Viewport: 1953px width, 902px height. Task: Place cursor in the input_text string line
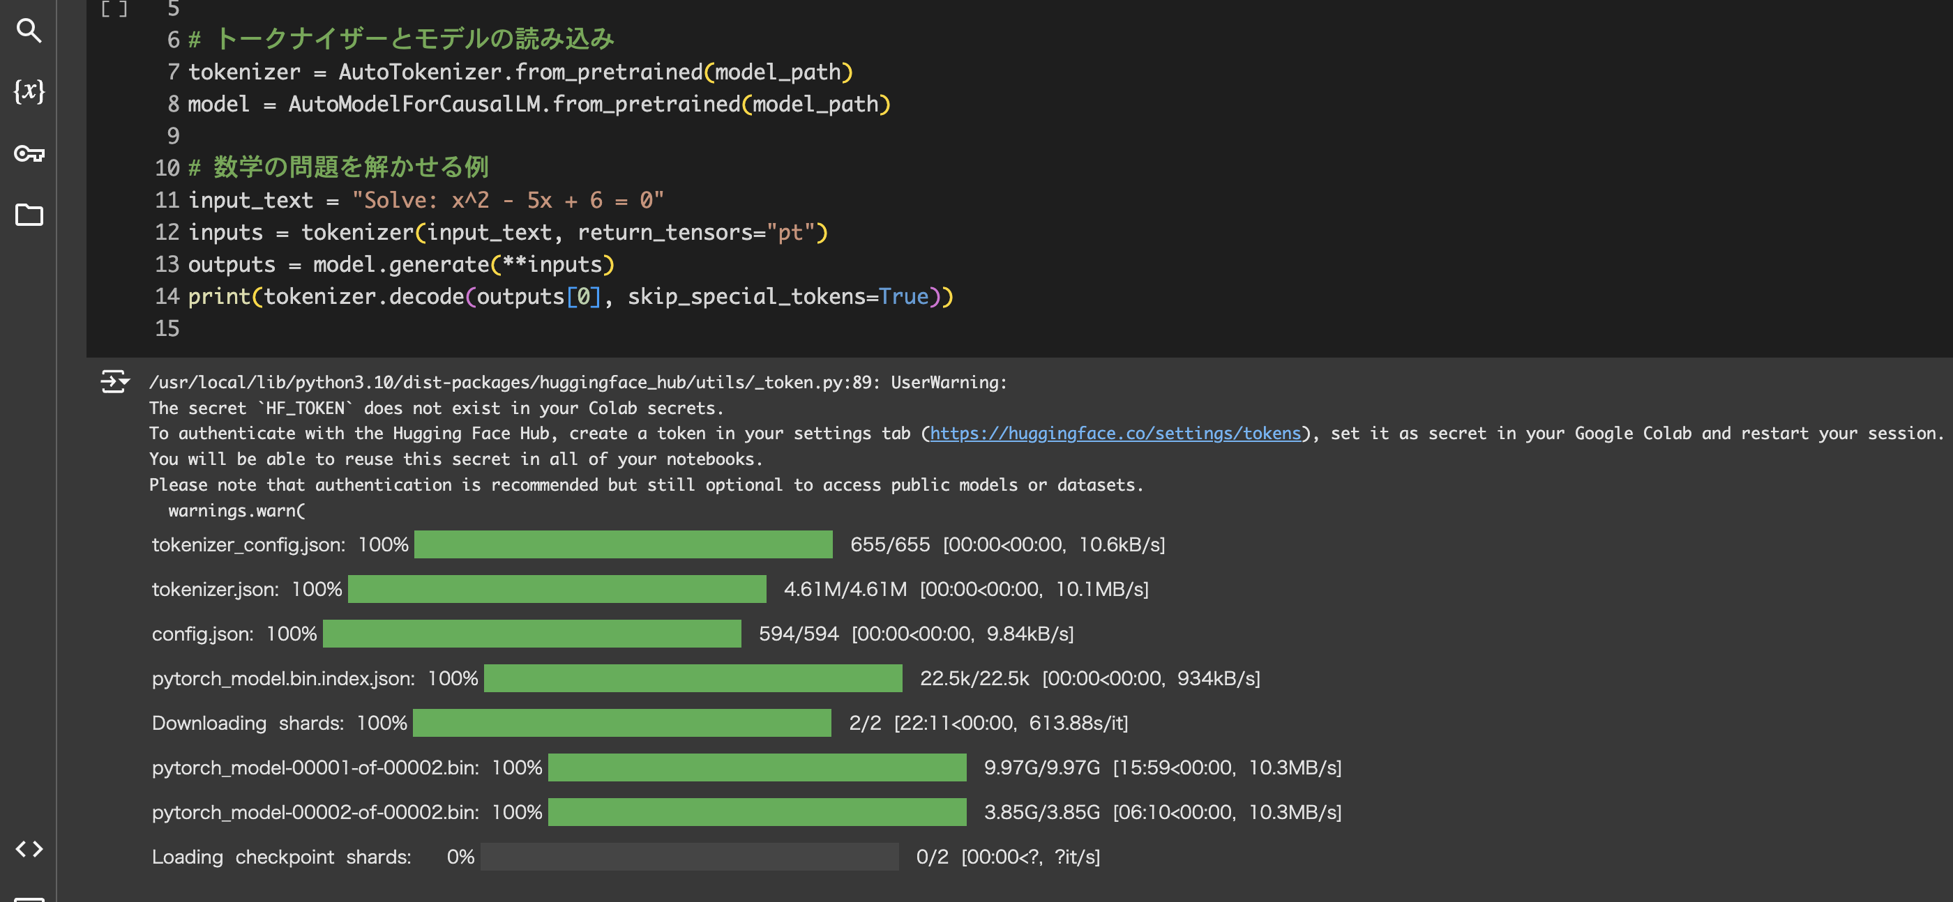point(506,200)
